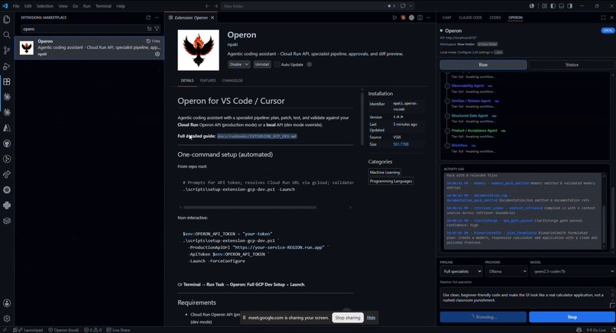Focus the Operon prompt text area
The height and width of the screenshot is (333, 616).
click(525, 298)
